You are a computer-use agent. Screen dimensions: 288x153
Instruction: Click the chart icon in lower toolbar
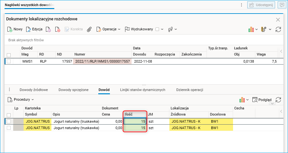[x=242, y=100]
